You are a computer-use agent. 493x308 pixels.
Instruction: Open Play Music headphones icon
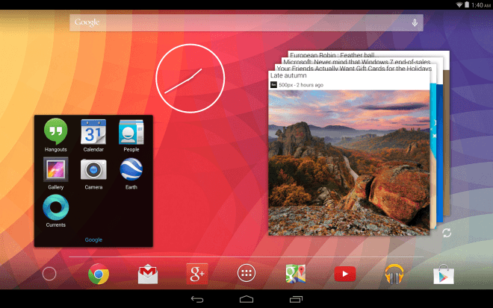[394, 274]
